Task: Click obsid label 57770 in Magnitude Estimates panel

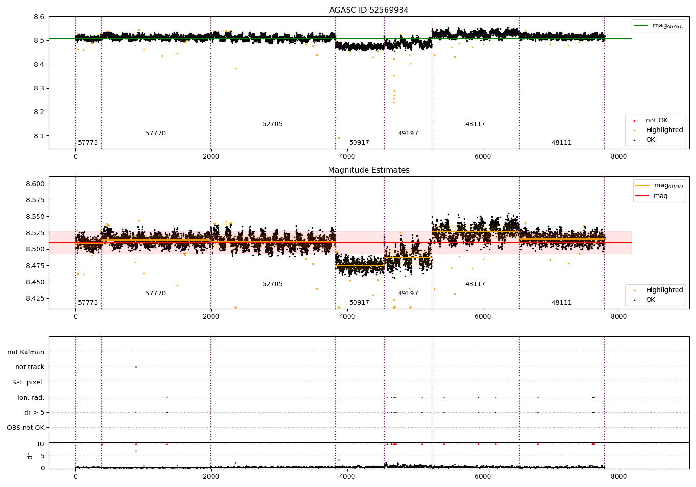Action: click(x=155, y=294)
